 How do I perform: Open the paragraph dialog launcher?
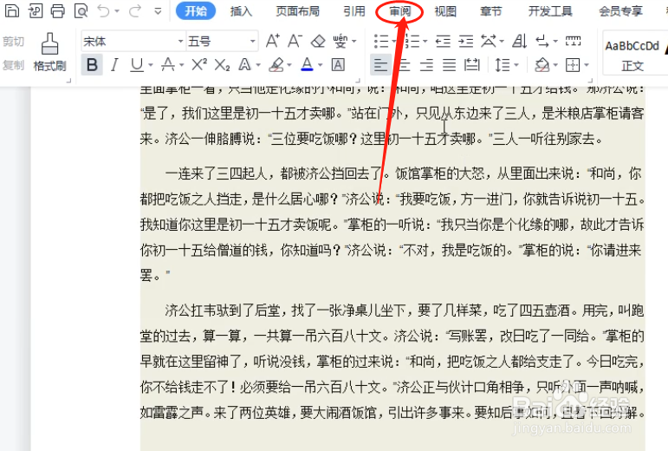pos(590,80)
